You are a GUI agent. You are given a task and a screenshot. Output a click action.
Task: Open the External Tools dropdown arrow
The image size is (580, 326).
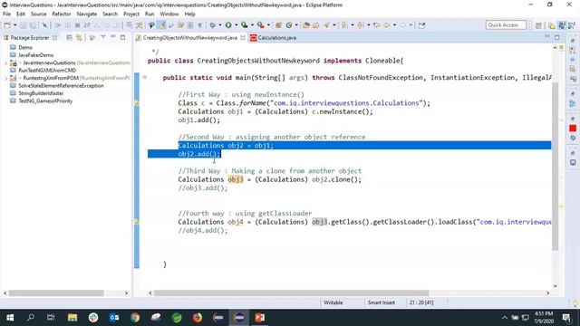[x=268, y=25]
